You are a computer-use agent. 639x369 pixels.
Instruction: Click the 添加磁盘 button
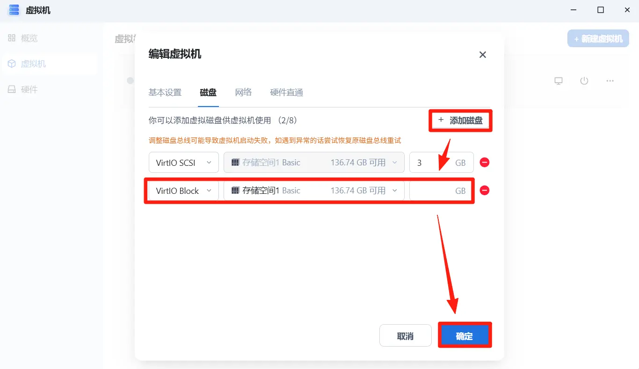(460, 121)
